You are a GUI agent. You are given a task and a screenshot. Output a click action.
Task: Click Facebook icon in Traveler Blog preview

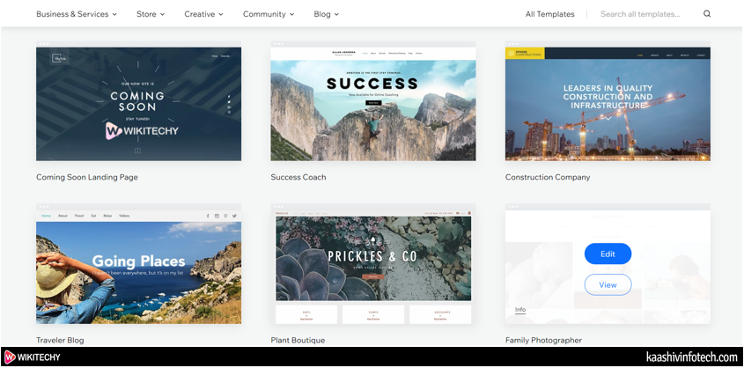[x=207, y=216]
